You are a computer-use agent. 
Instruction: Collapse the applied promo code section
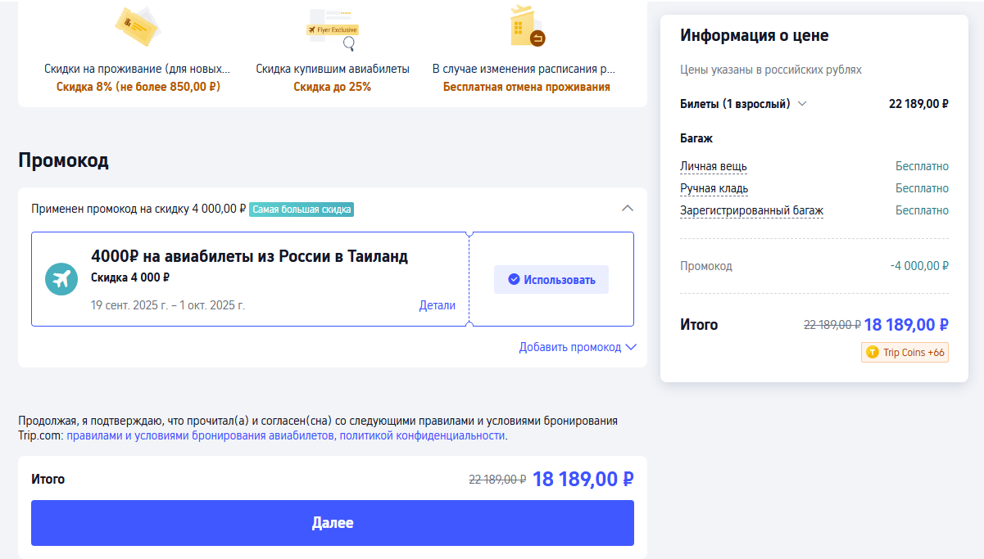628,208
